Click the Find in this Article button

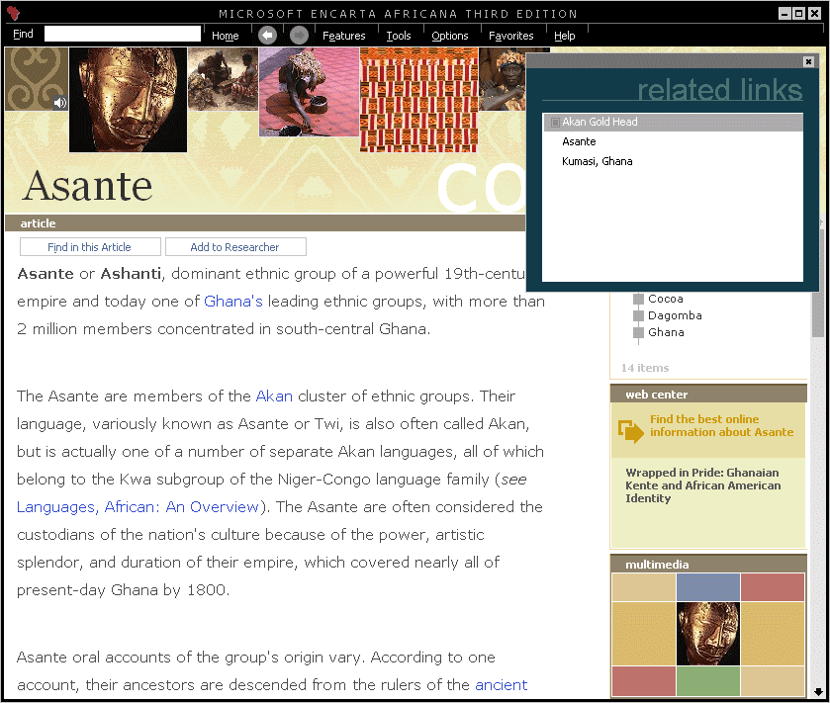click(x=90, y=247)
